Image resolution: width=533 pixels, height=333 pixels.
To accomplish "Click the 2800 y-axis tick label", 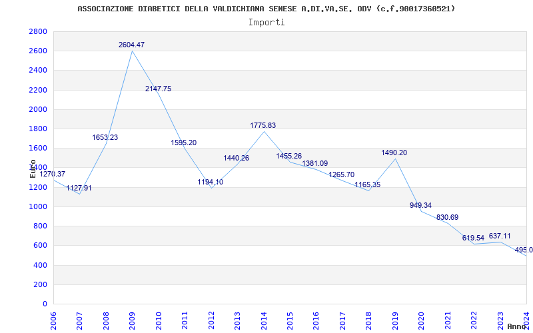I will tap(38, 31).
